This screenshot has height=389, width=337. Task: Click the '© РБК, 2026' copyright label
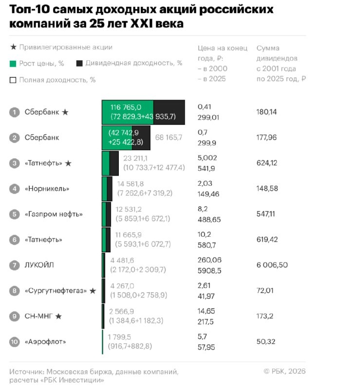click(x=284, y=371)
